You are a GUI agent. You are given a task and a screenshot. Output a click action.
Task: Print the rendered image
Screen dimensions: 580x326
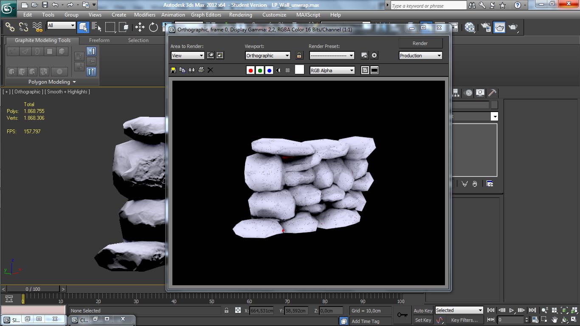pos(201,70)
